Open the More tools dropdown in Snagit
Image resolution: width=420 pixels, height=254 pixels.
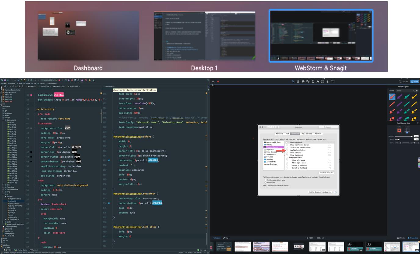pyautogui.click(x=333, y=81)
